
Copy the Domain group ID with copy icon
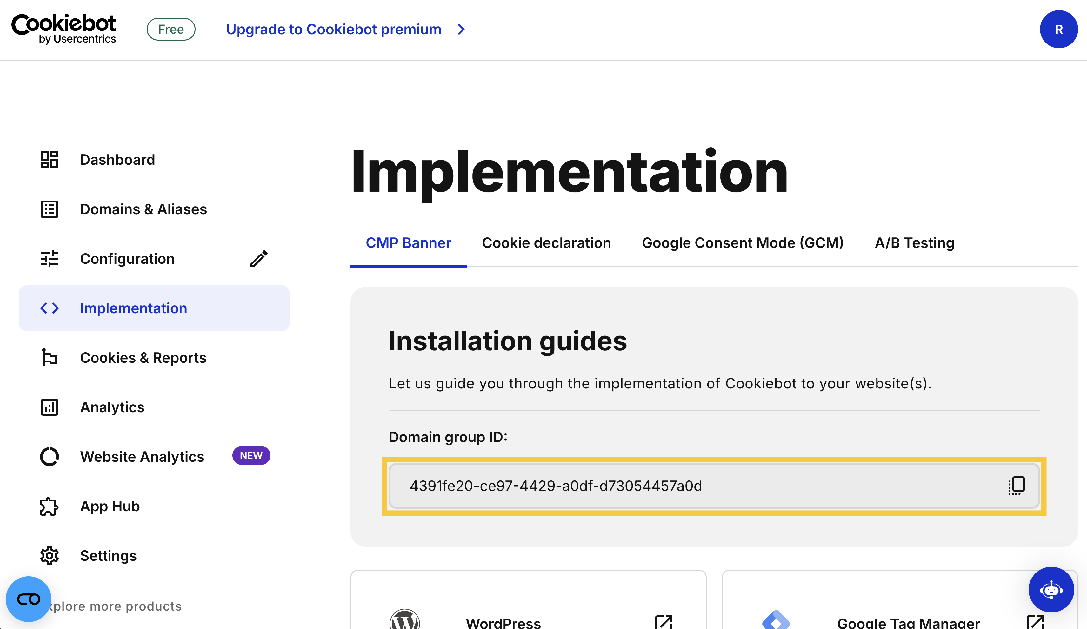coord(1016,486)
